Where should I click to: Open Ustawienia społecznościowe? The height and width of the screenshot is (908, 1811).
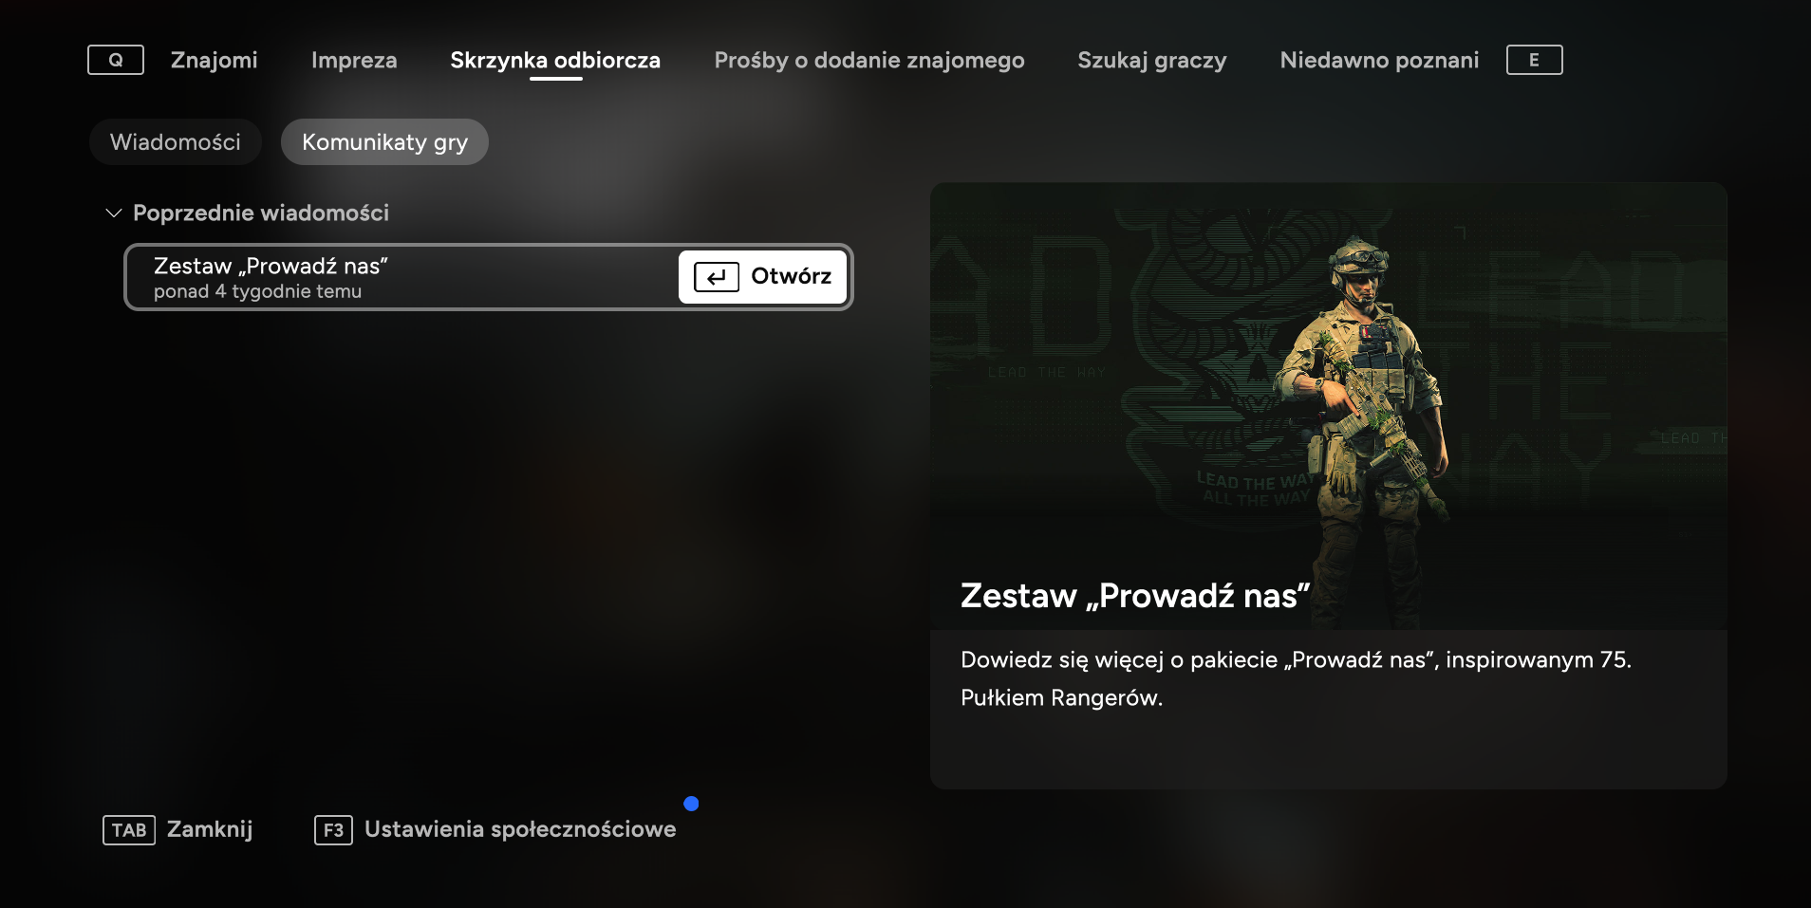tap(520, 829)
